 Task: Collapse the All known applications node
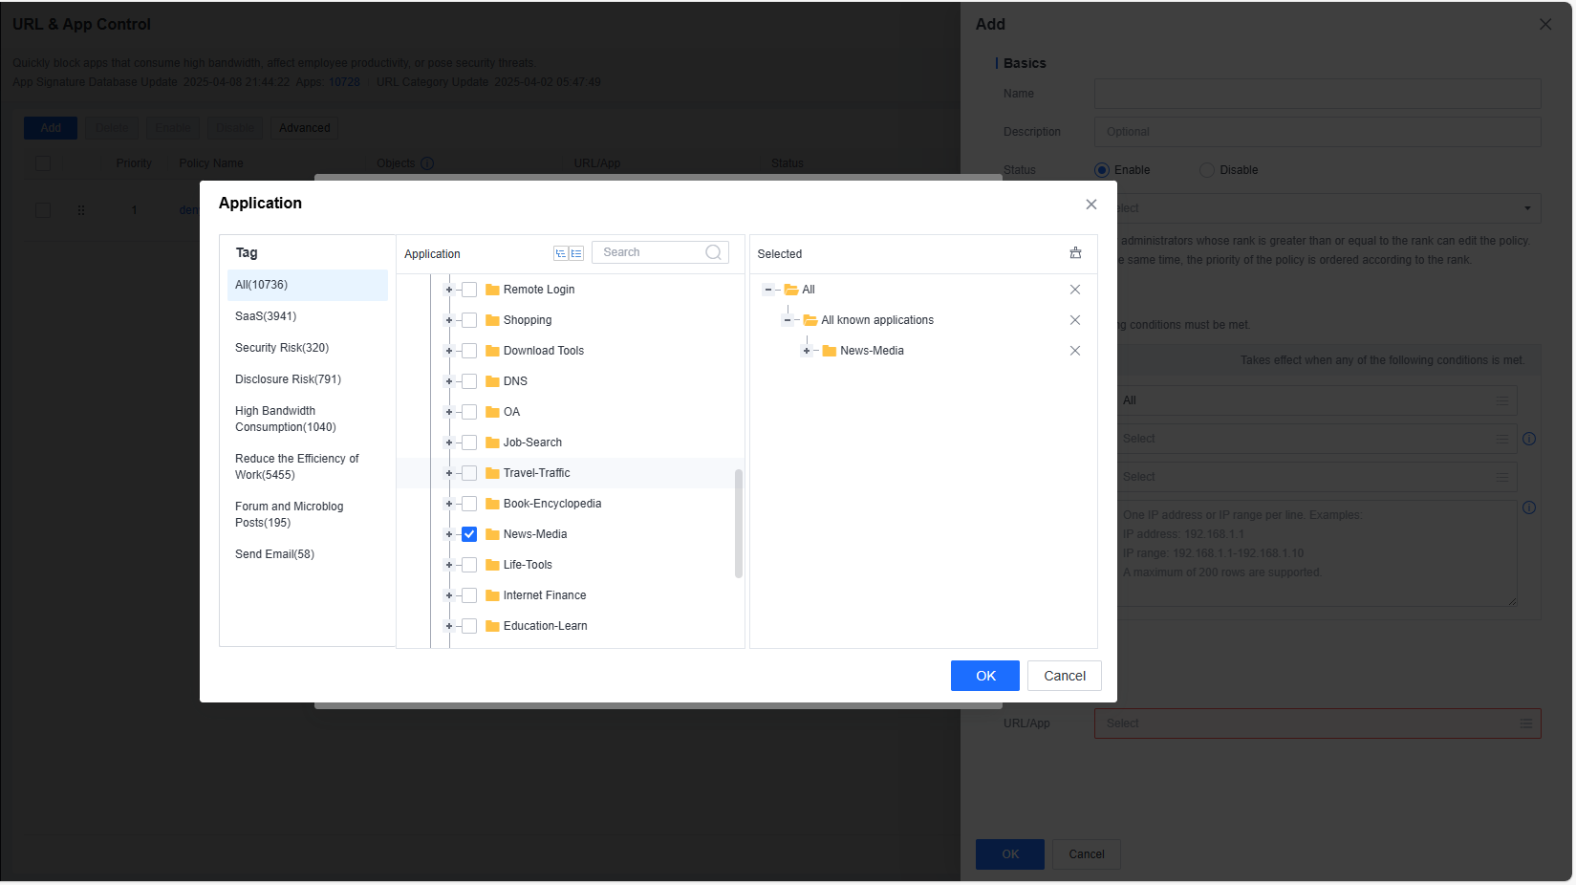pos(788,320)
